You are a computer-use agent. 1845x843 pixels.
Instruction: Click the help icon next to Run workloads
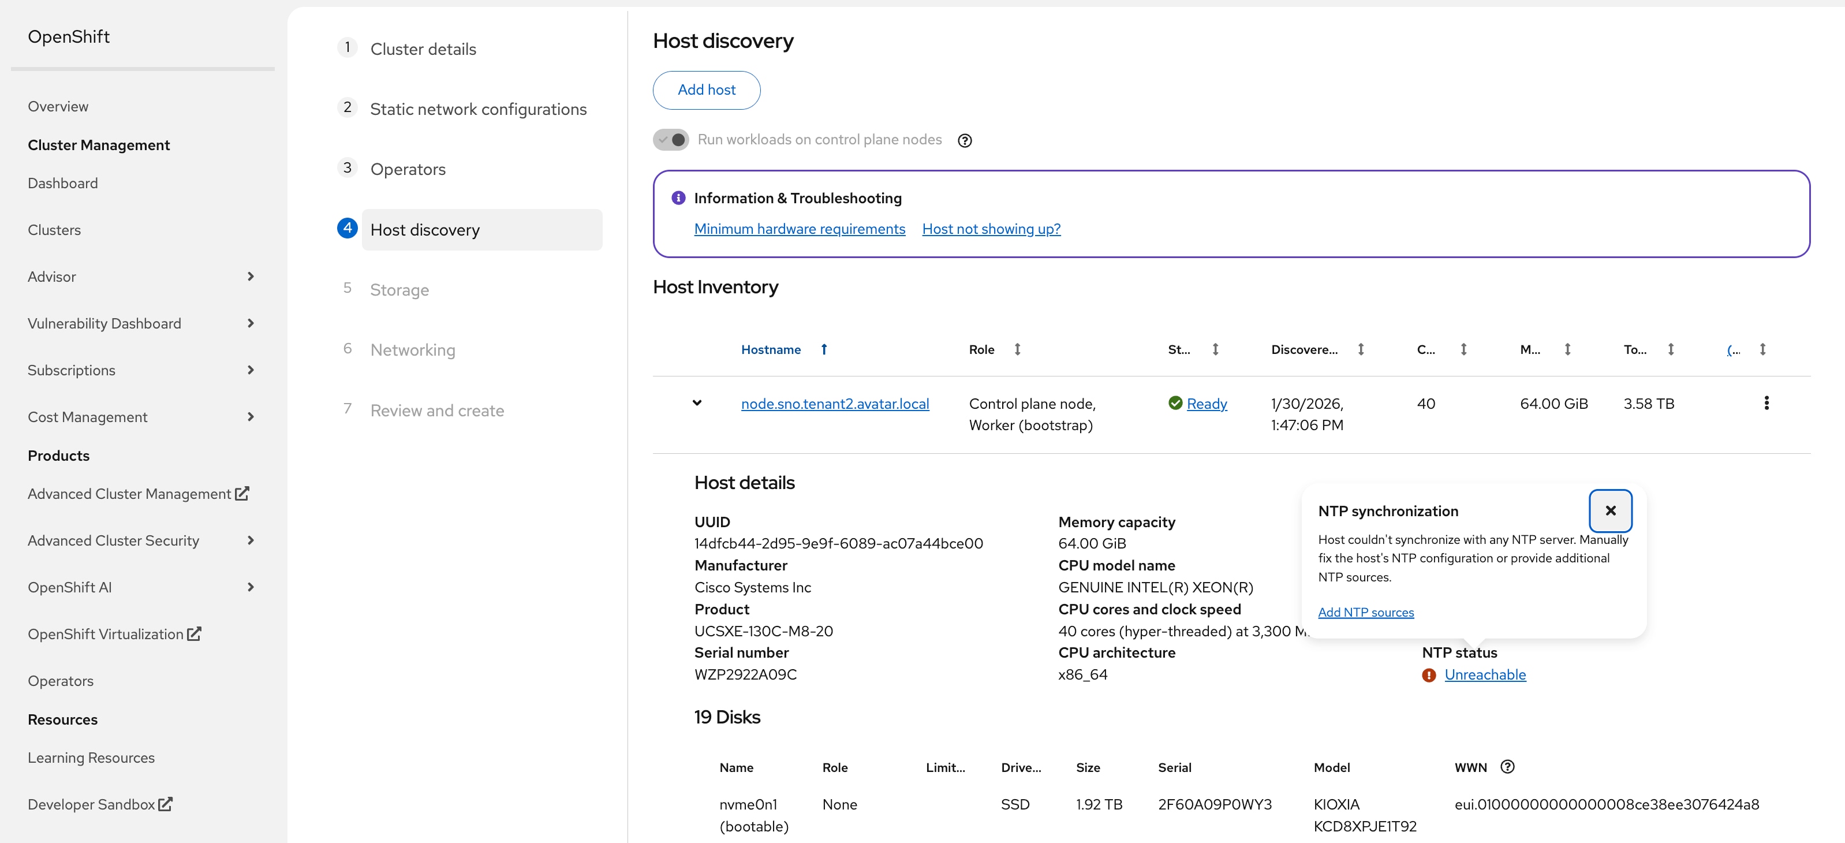coord(965,140)
